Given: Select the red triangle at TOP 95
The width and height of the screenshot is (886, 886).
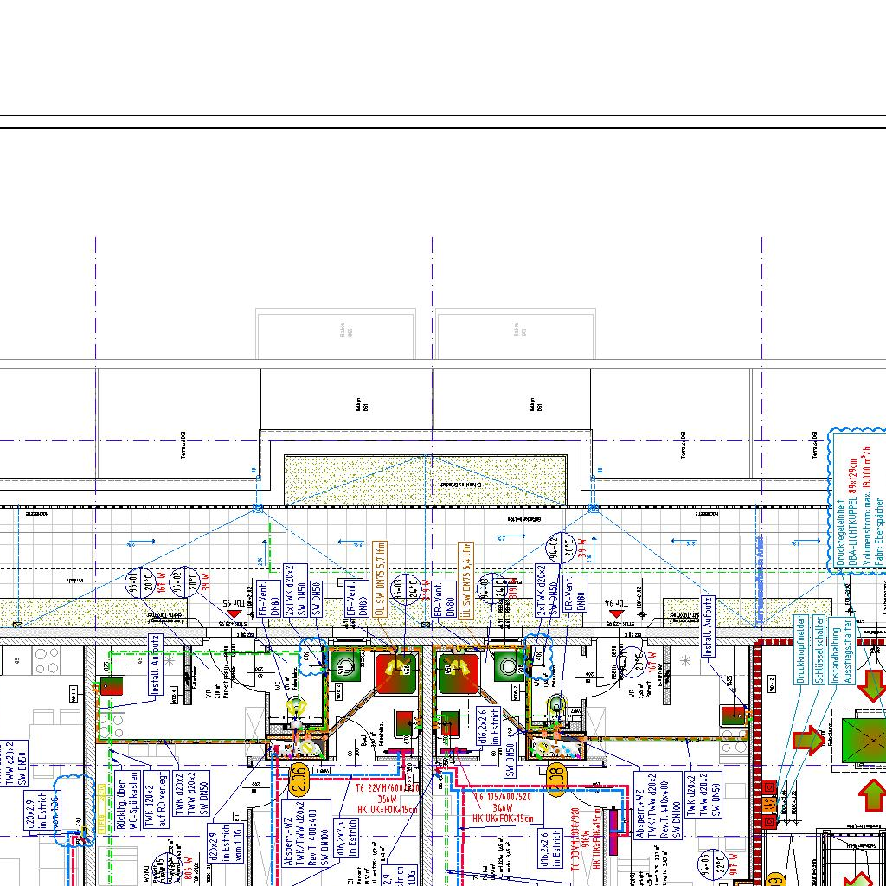Looking at the screenshot, I should 234,613.
